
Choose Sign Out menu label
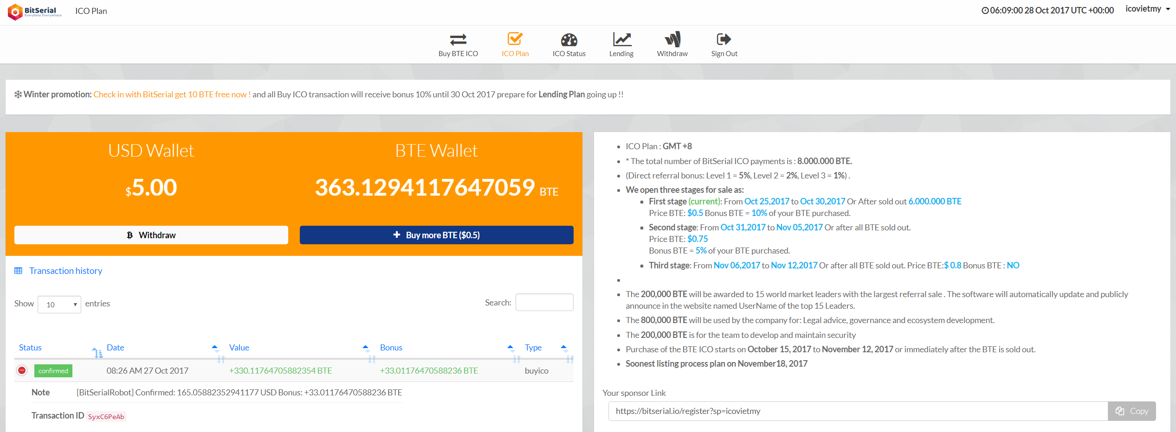pos(724,54)
